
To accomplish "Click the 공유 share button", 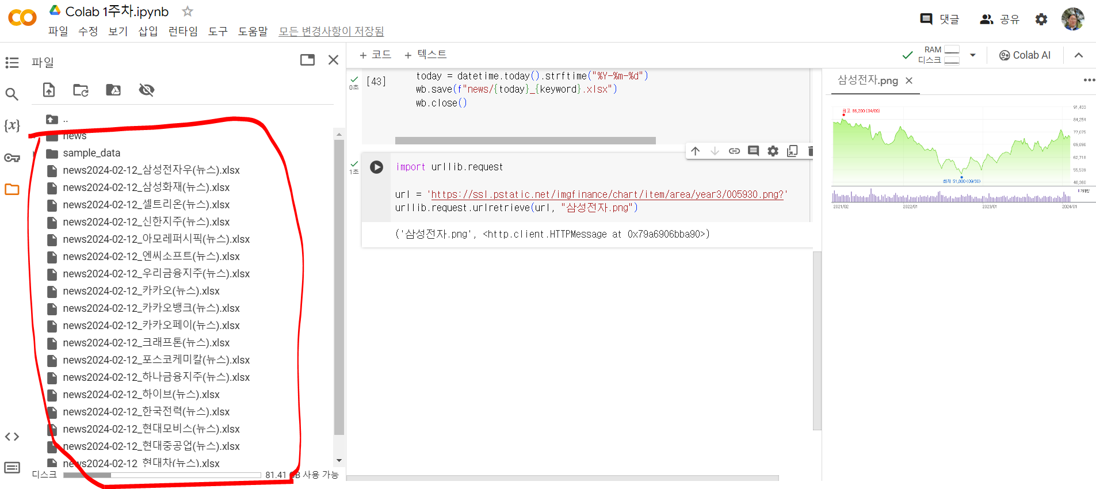I will [999, 19].
